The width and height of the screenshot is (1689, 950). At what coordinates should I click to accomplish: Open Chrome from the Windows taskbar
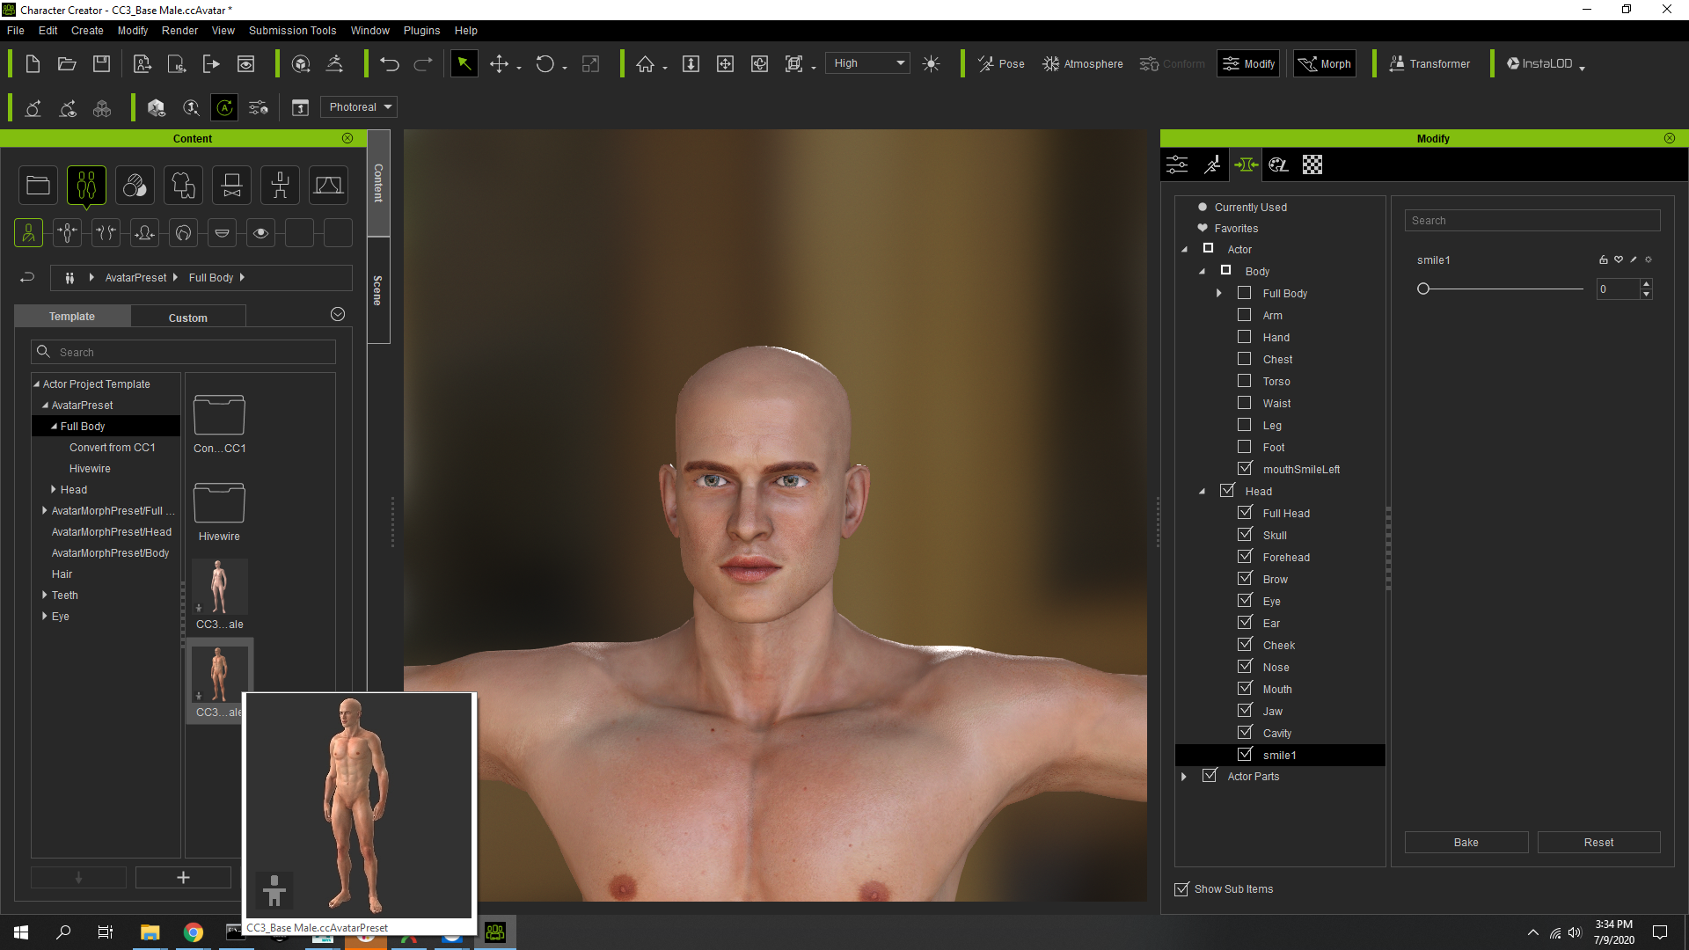click(194, 932)
